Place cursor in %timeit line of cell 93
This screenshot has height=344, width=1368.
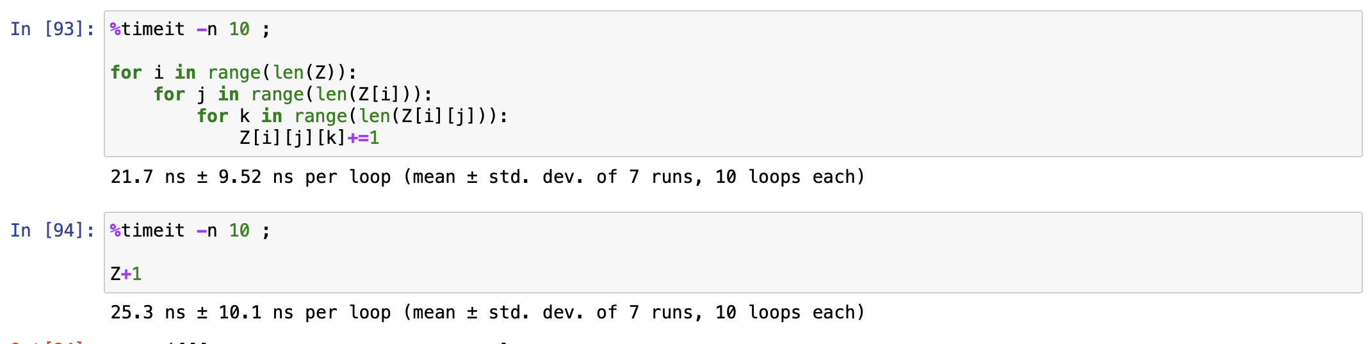click(x=190, y=29)
